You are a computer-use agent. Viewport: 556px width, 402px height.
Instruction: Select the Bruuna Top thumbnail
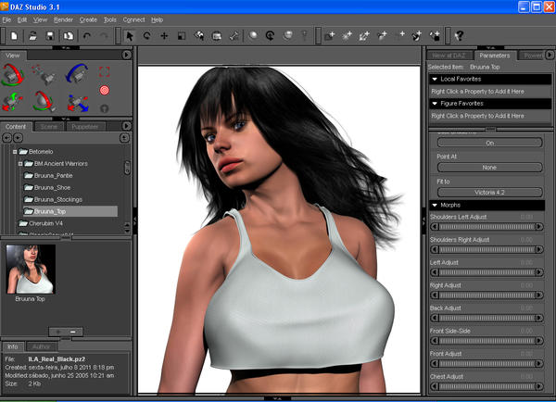pyautogui.click(x=31, y=269)
